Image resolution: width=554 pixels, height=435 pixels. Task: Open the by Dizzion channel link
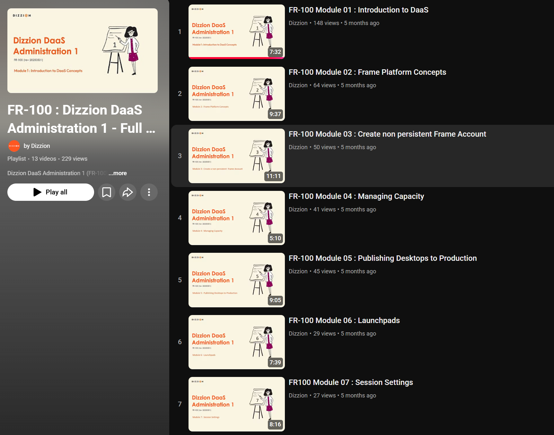click(37, 146)
